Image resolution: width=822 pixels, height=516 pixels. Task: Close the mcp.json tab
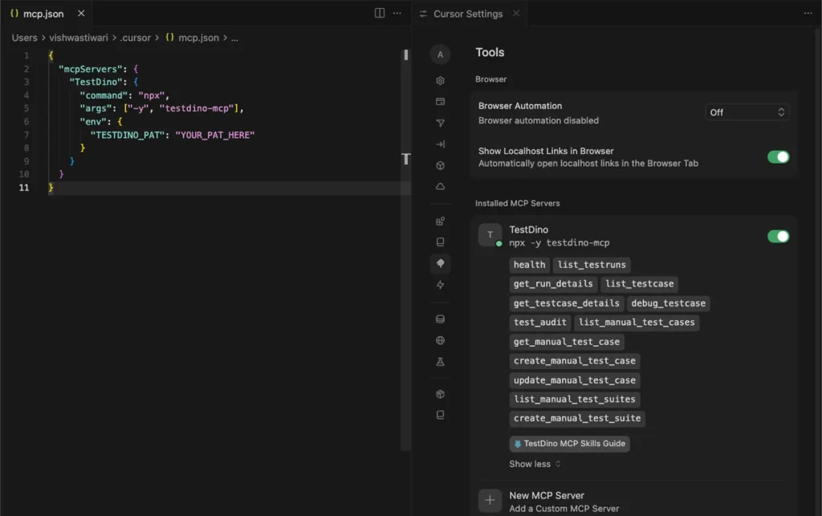coord(81,13)
